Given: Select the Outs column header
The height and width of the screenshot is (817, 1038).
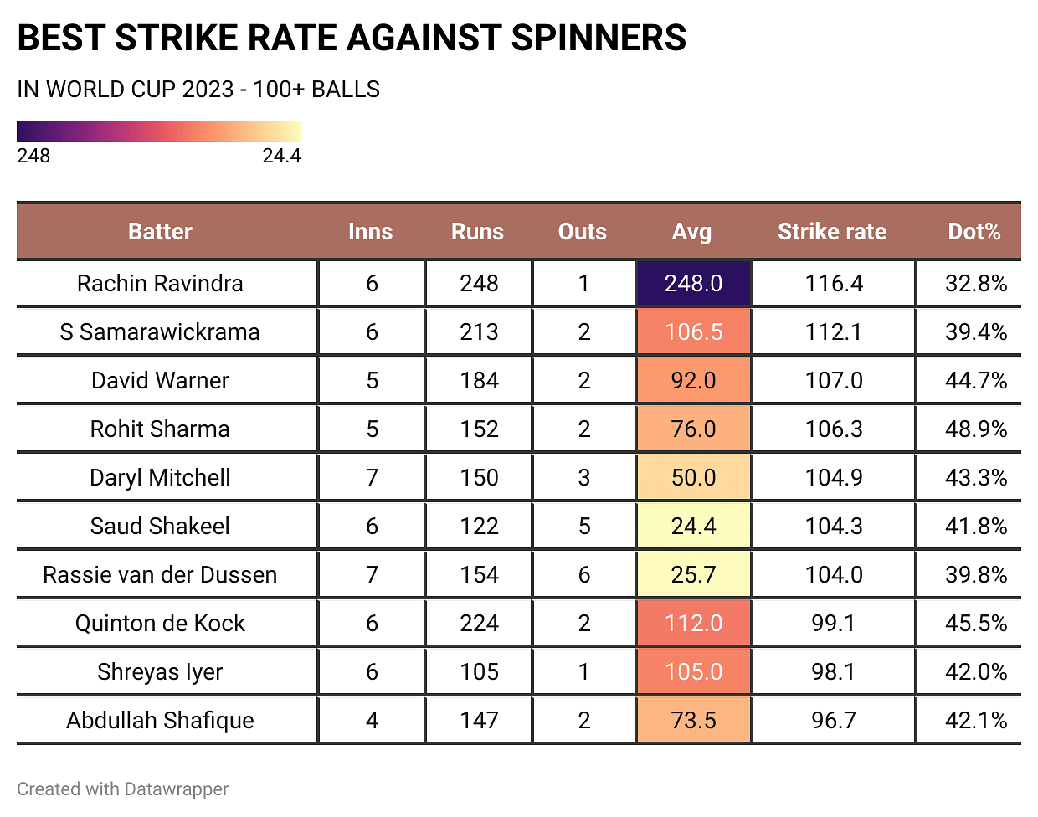Looking at the screenshot, I should click(x=582, y=232).
